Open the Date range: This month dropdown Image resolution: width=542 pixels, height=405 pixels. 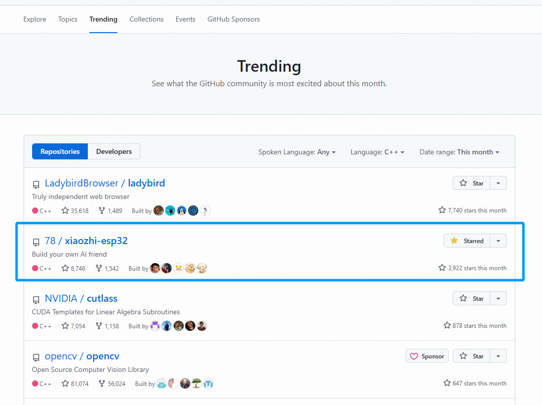pyautogui.click(x=459, y=152)
